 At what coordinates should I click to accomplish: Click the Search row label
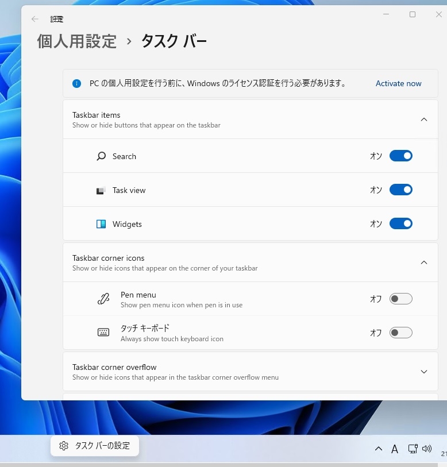coord(124,156)
